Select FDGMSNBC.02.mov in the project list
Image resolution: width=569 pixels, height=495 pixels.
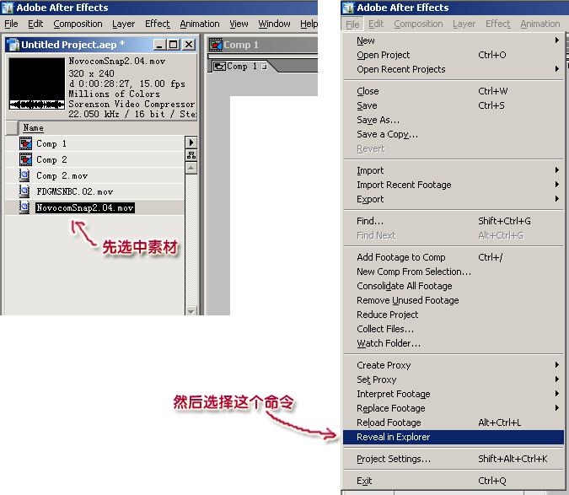coord(75,191)
